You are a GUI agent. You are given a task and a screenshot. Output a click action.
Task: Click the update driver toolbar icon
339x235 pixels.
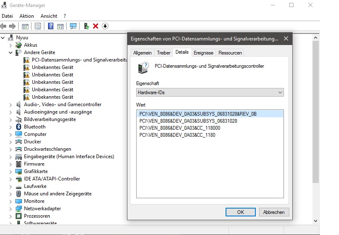[87, 26]
